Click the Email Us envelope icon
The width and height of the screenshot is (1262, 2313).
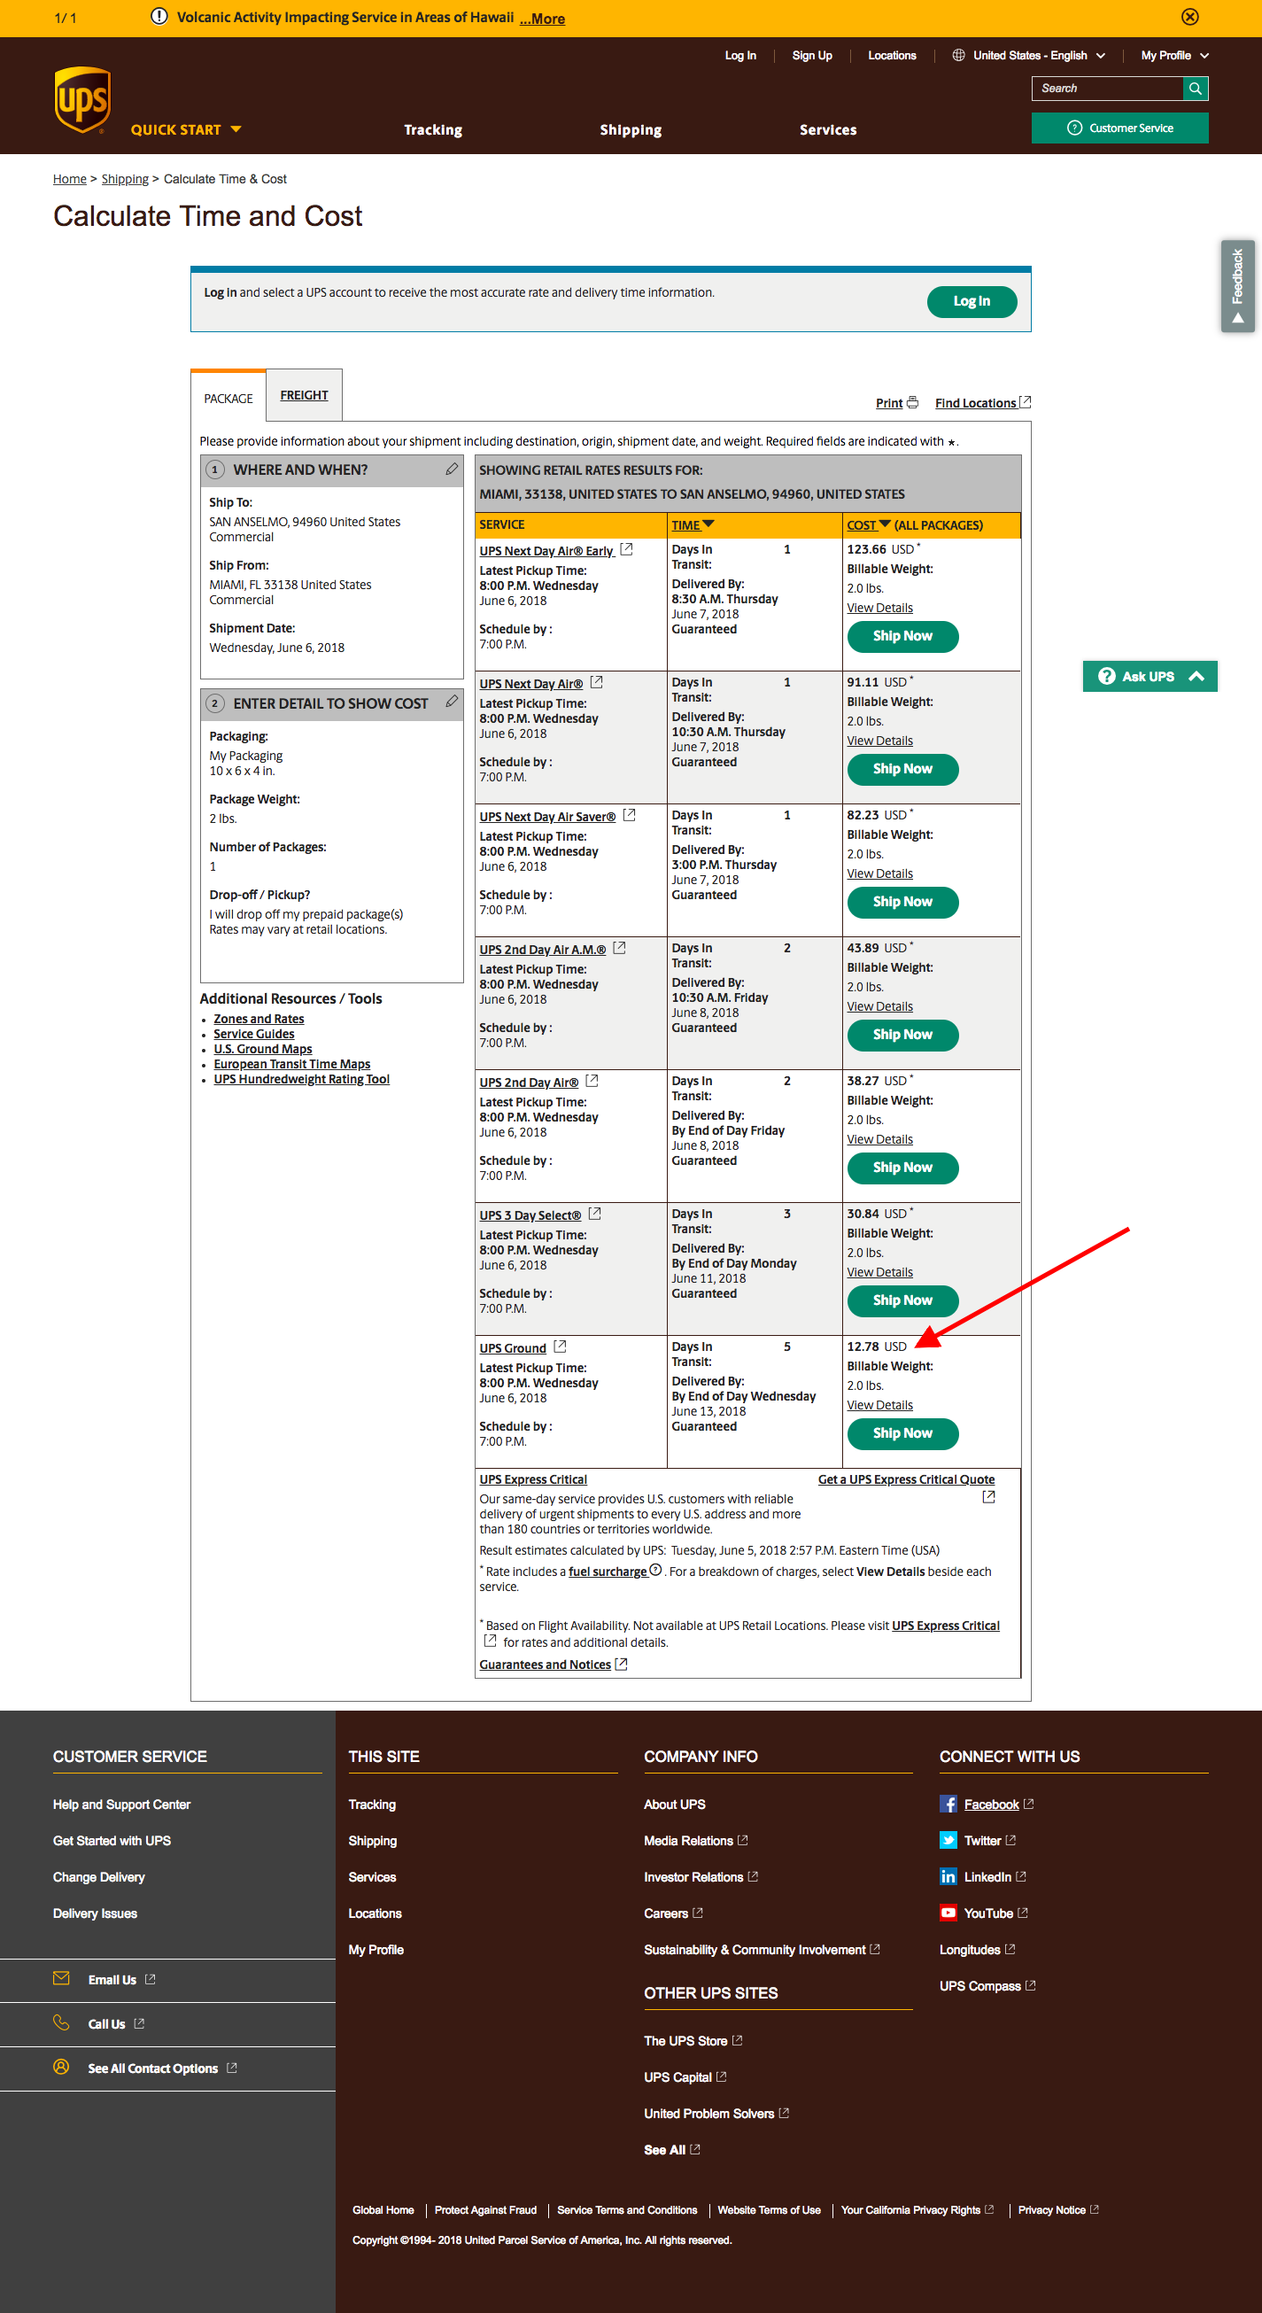pyautogui.click(x=61, y=1978)
